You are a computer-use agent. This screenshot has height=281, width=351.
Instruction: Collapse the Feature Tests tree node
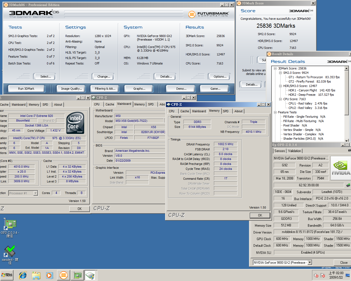click(x=275, y=112)
